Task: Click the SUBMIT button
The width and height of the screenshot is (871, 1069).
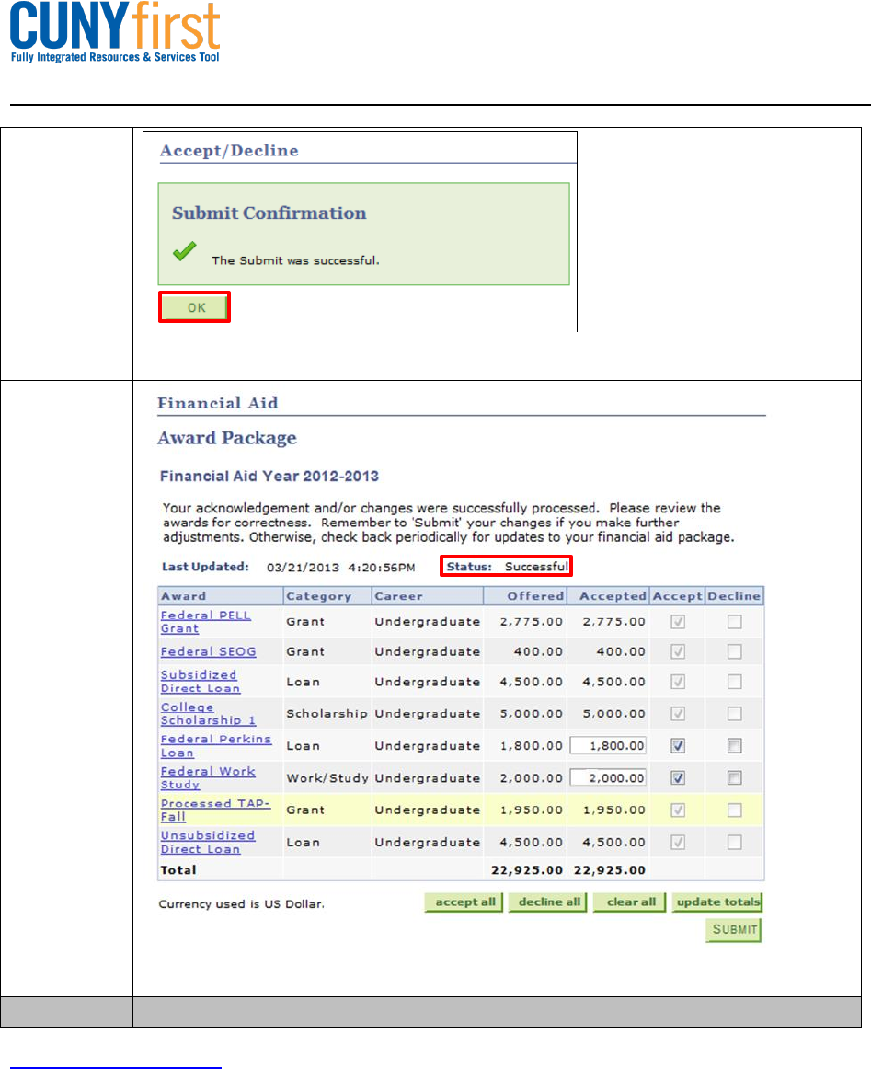Action: (733, 930)
